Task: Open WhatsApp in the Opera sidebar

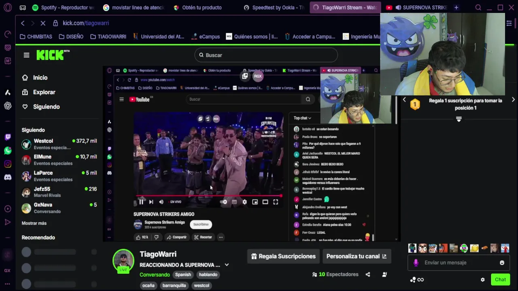Action: [8, 150]
